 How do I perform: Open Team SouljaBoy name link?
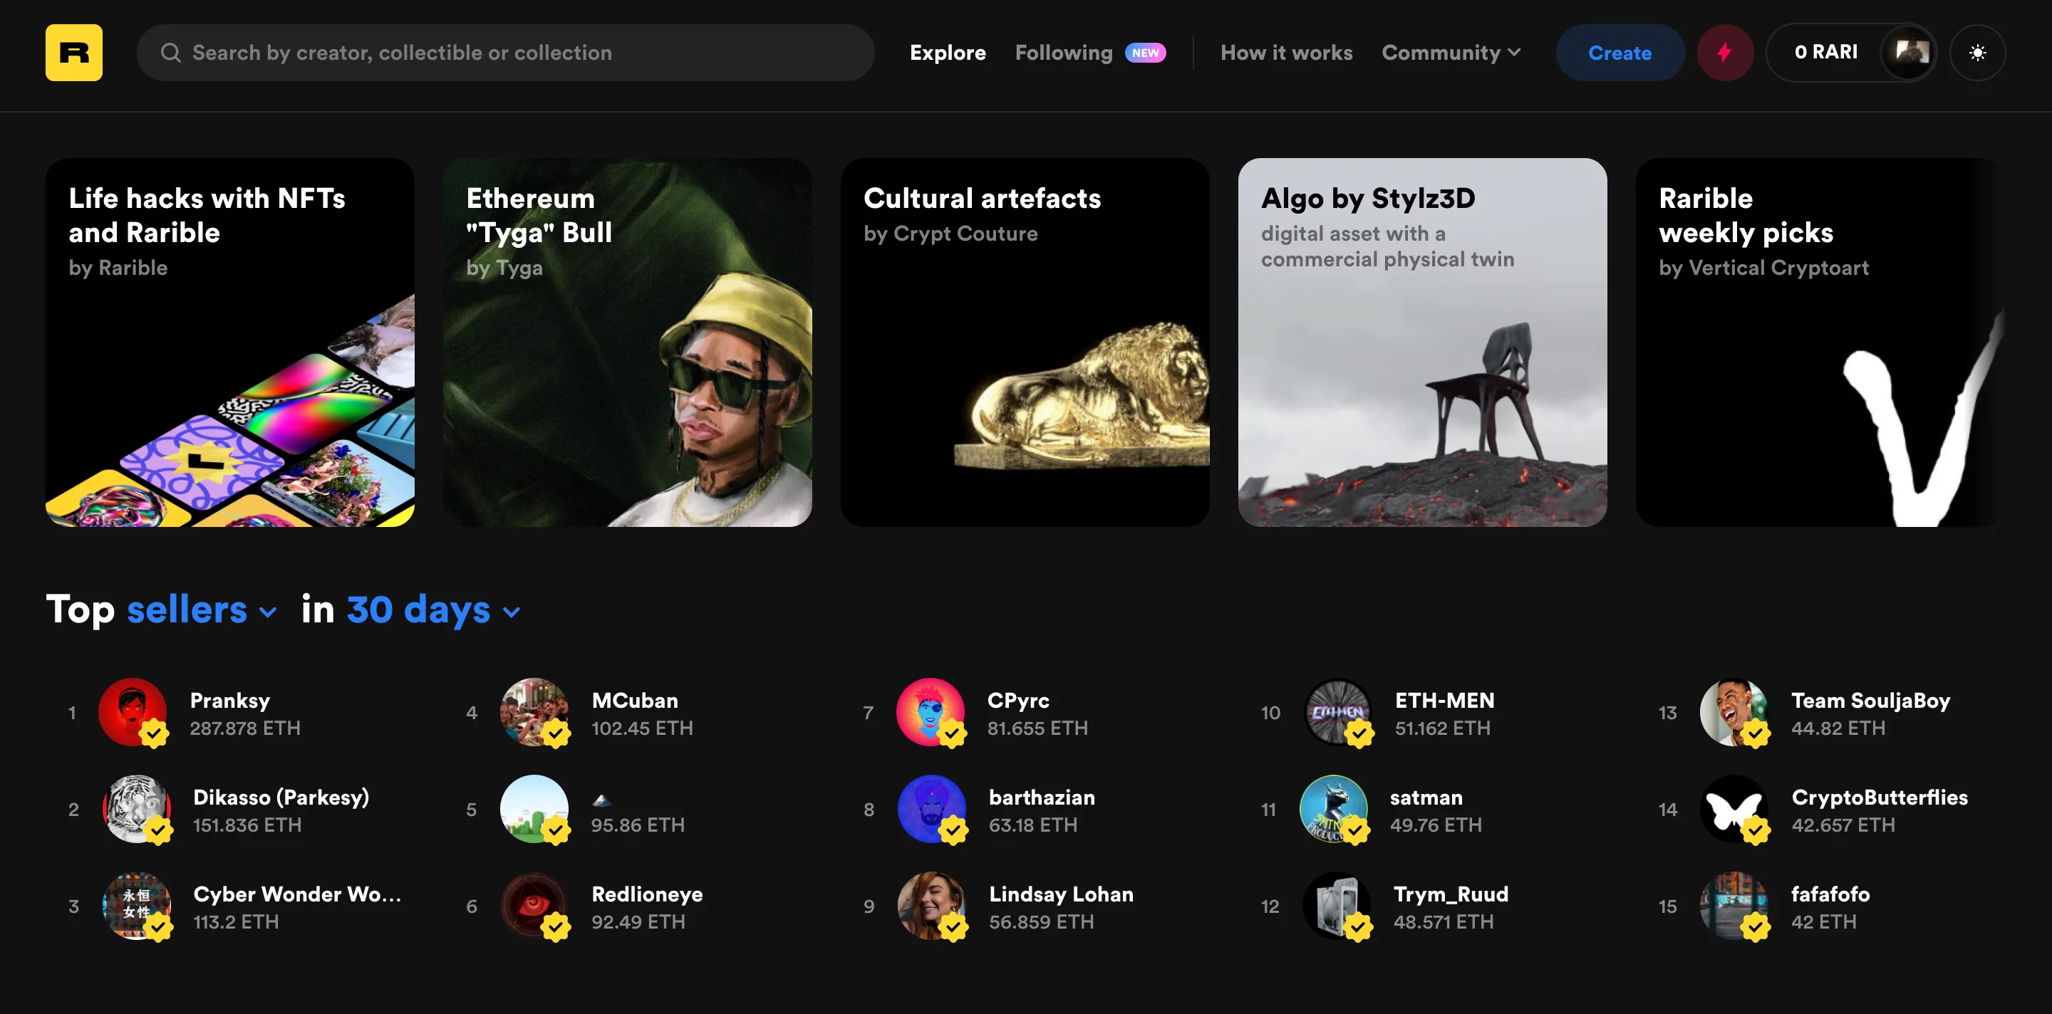(x=1870, y=701)
